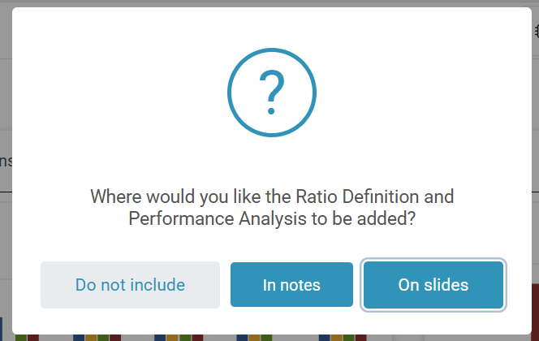Choose the 'On slides' option
Image resolution: width=539 pixels, height=341 pixels.
tap(433, 285)
